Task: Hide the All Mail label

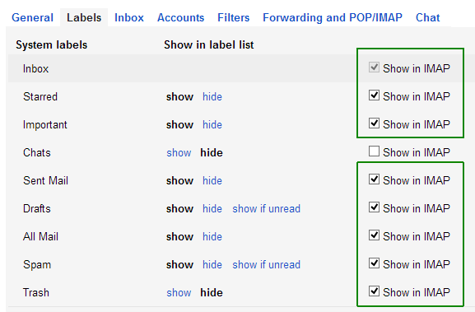Action: [212, 236]
